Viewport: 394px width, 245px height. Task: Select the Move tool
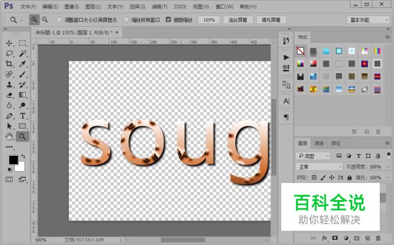(9, 43)
